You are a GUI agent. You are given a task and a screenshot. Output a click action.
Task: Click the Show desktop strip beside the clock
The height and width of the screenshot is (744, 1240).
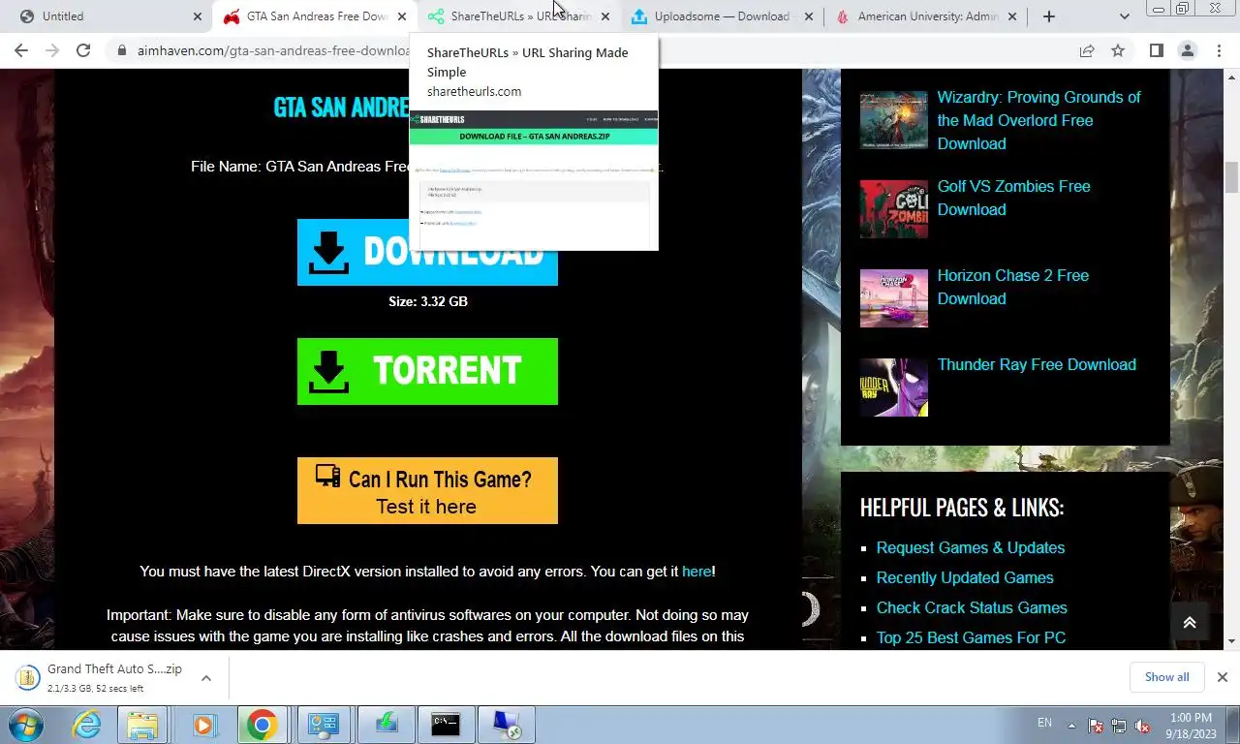(1232, 725)
